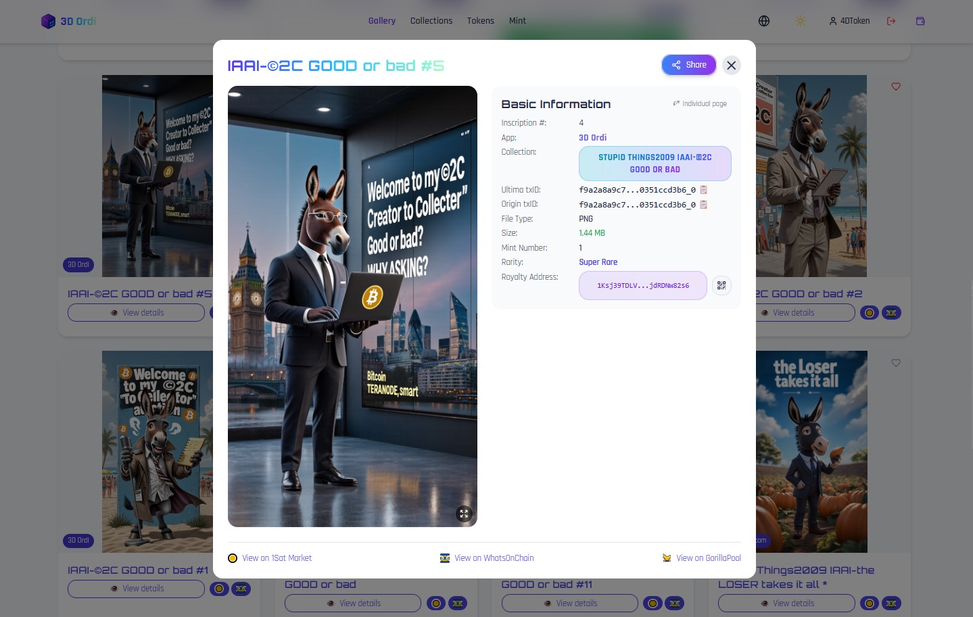Open 1Sat Market icon on LOSER takes it all
The width and height of the screenshot is (973, 617).
(870, 603)
